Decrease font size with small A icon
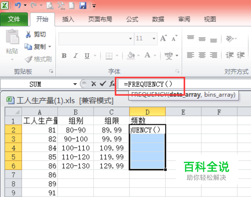 tap(174, 38)
